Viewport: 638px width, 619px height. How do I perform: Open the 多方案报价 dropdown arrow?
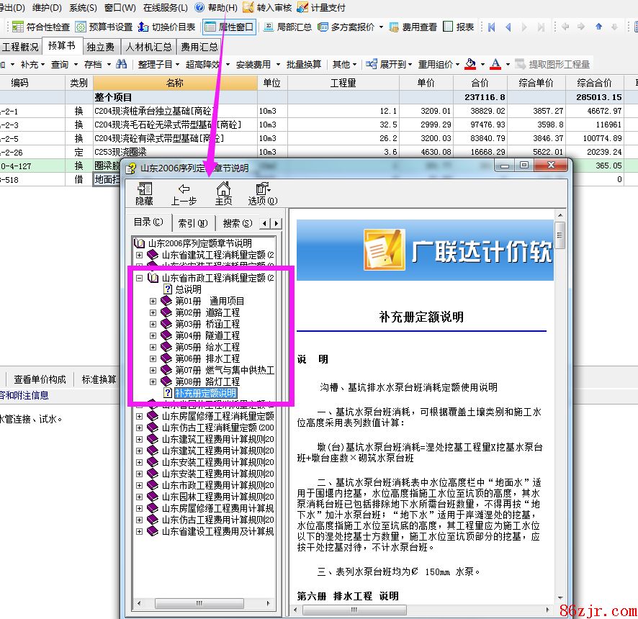point(381,27)
